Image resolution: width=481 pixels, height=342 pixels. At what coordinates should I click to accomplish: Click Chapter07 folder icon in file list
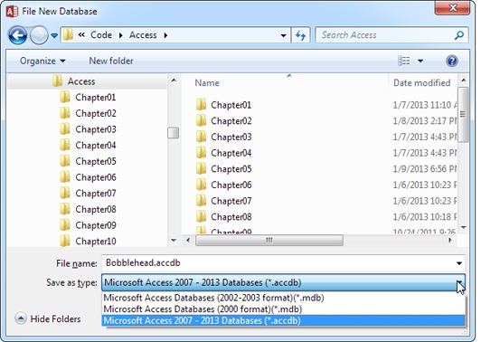pos(202,201)
